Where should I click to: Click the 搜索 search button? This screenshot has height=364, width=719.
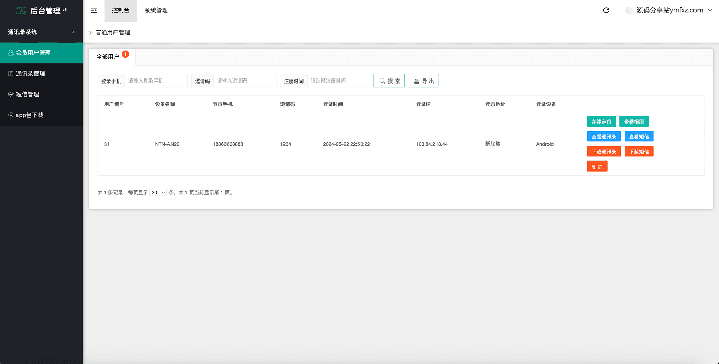point(389,80)
